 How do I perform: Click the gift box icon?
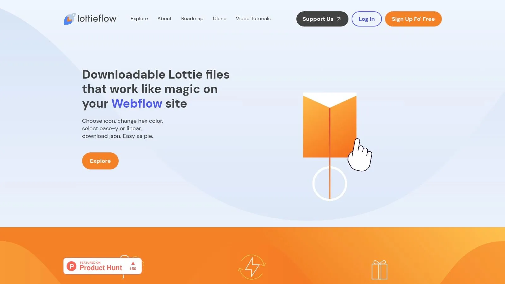point(379,270)
